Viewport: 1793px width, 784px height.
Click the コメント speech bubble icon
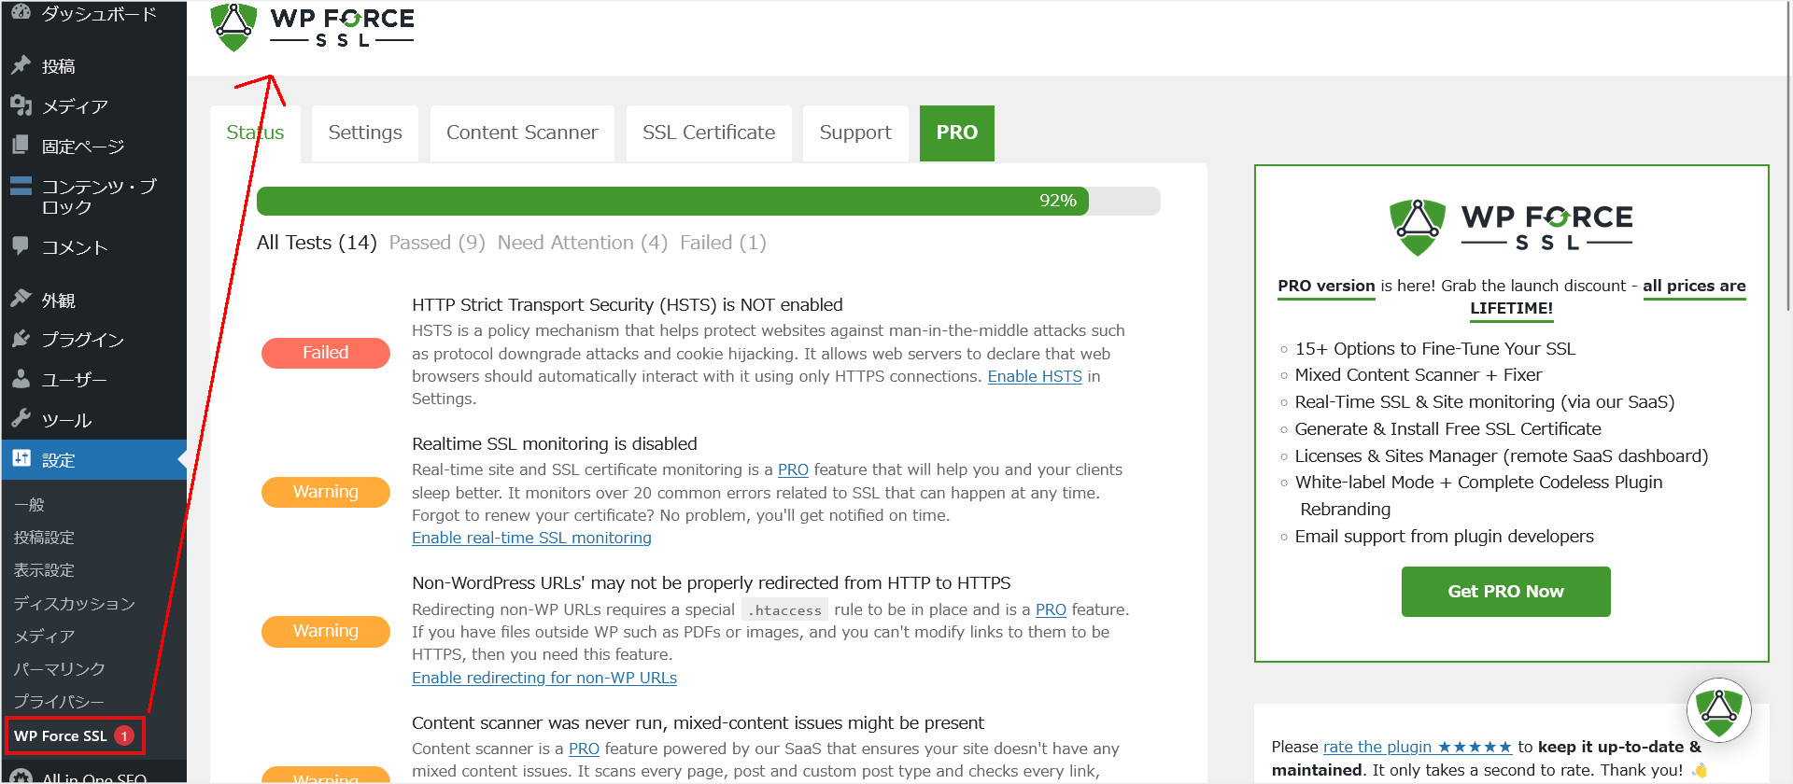coord(21,245)
